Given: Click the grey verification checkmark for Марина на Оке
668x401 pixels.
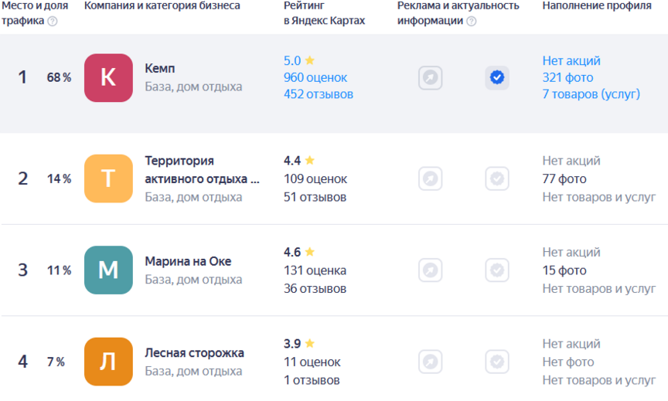Looking at the screenshot, I should (497, 270).
